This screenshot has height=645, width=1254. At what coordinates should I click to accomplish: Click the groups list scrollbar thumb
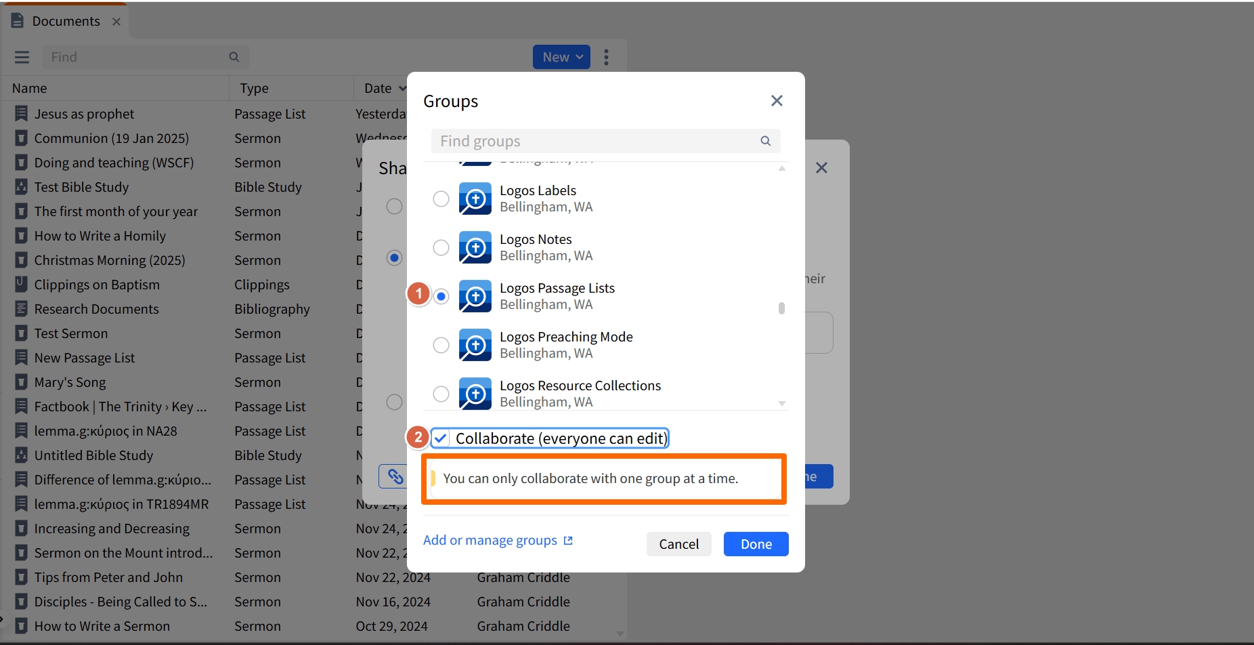click(781, 308)
